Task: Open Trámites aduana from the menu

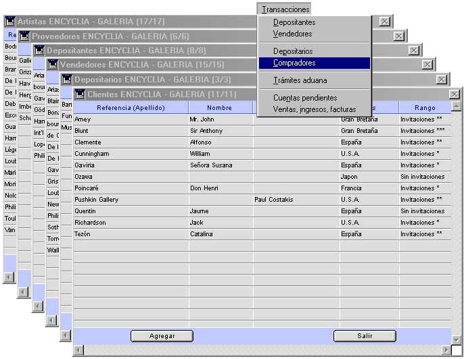Action: [315, 80]
